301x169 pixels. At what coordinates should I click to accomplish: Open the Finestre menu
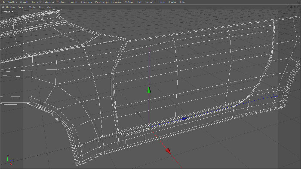click(172, 2)
